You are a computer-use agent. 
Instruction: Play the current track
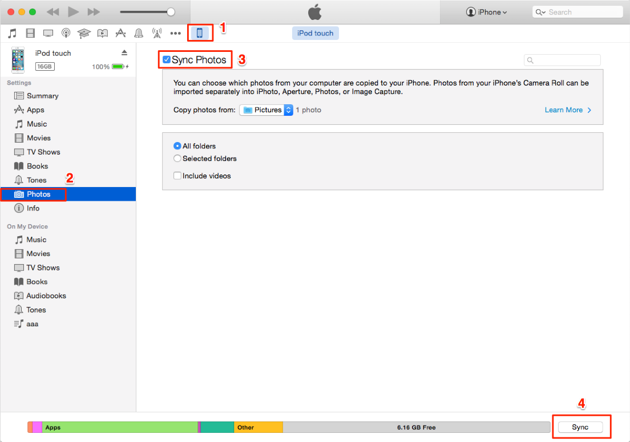[73, 12]
